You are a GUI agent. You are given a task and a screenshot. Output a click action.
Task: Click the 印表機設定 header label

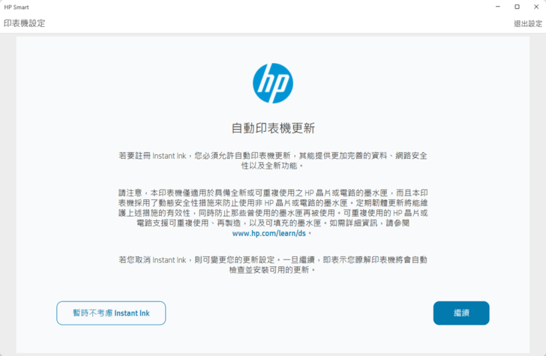click(x=24, y=23)
